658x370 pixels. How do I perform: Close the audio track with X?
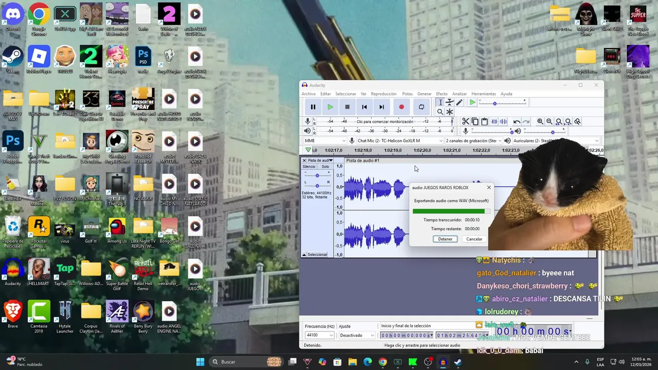coord(304,160)
